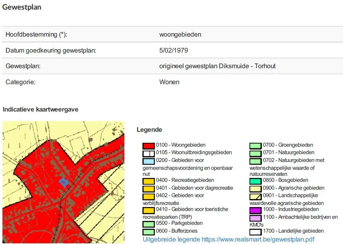Select the 0600 Bufferzones legend swatch
The height and width of the screenshot is (244, 343).
tap(148, 231)
